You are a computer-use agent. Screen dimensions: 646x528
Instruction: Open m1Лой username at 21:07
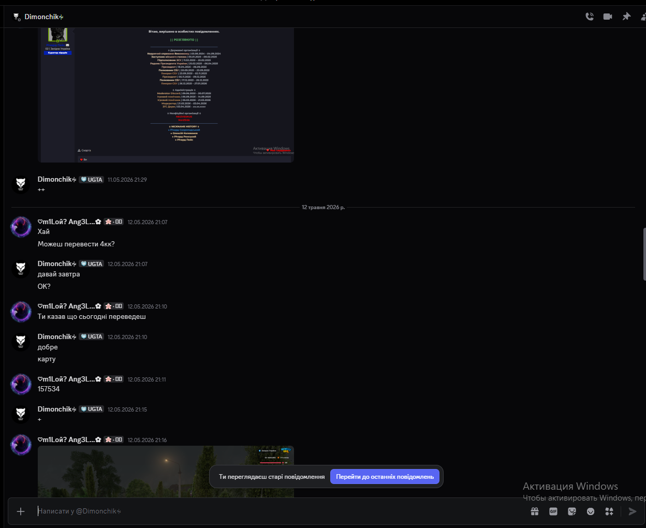(x=69, y=222)
